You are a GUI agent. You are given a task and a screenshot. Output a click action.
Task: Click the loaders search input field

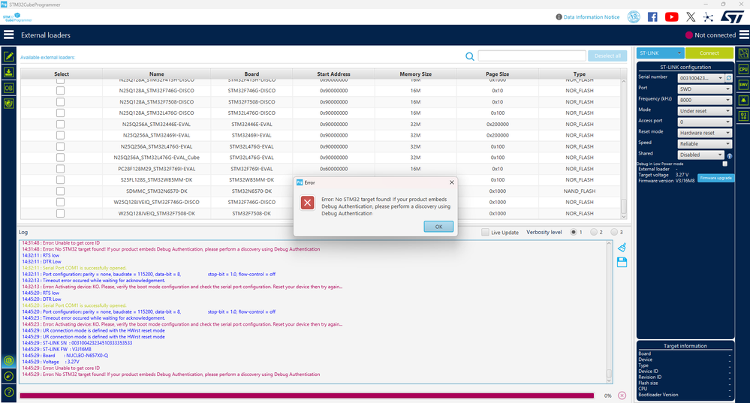pos(532,56)
